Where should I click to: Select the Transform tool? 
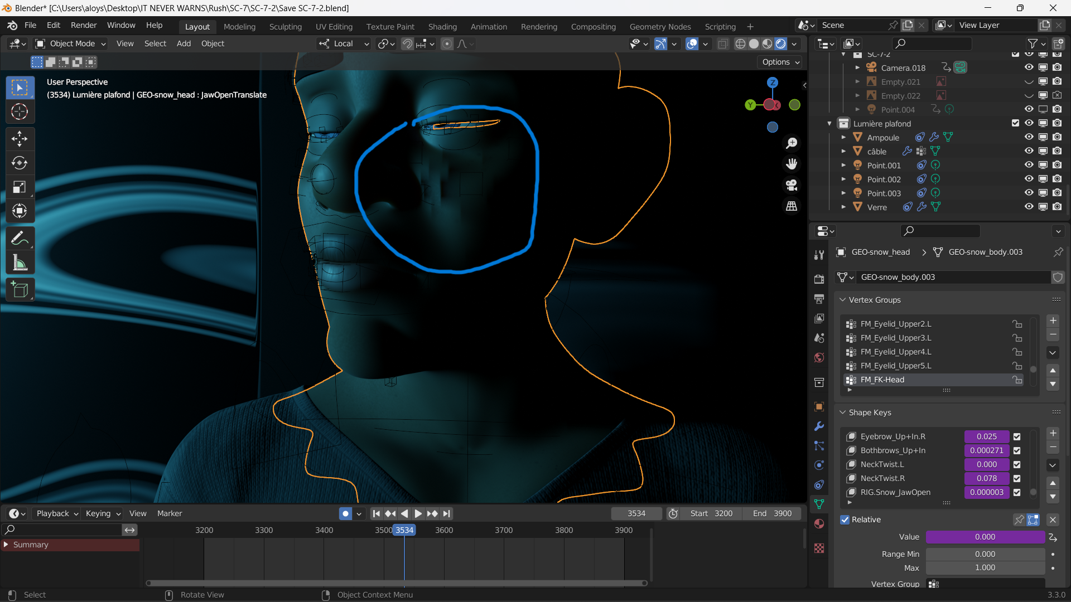pyautogui.click(x=20, y=211)
